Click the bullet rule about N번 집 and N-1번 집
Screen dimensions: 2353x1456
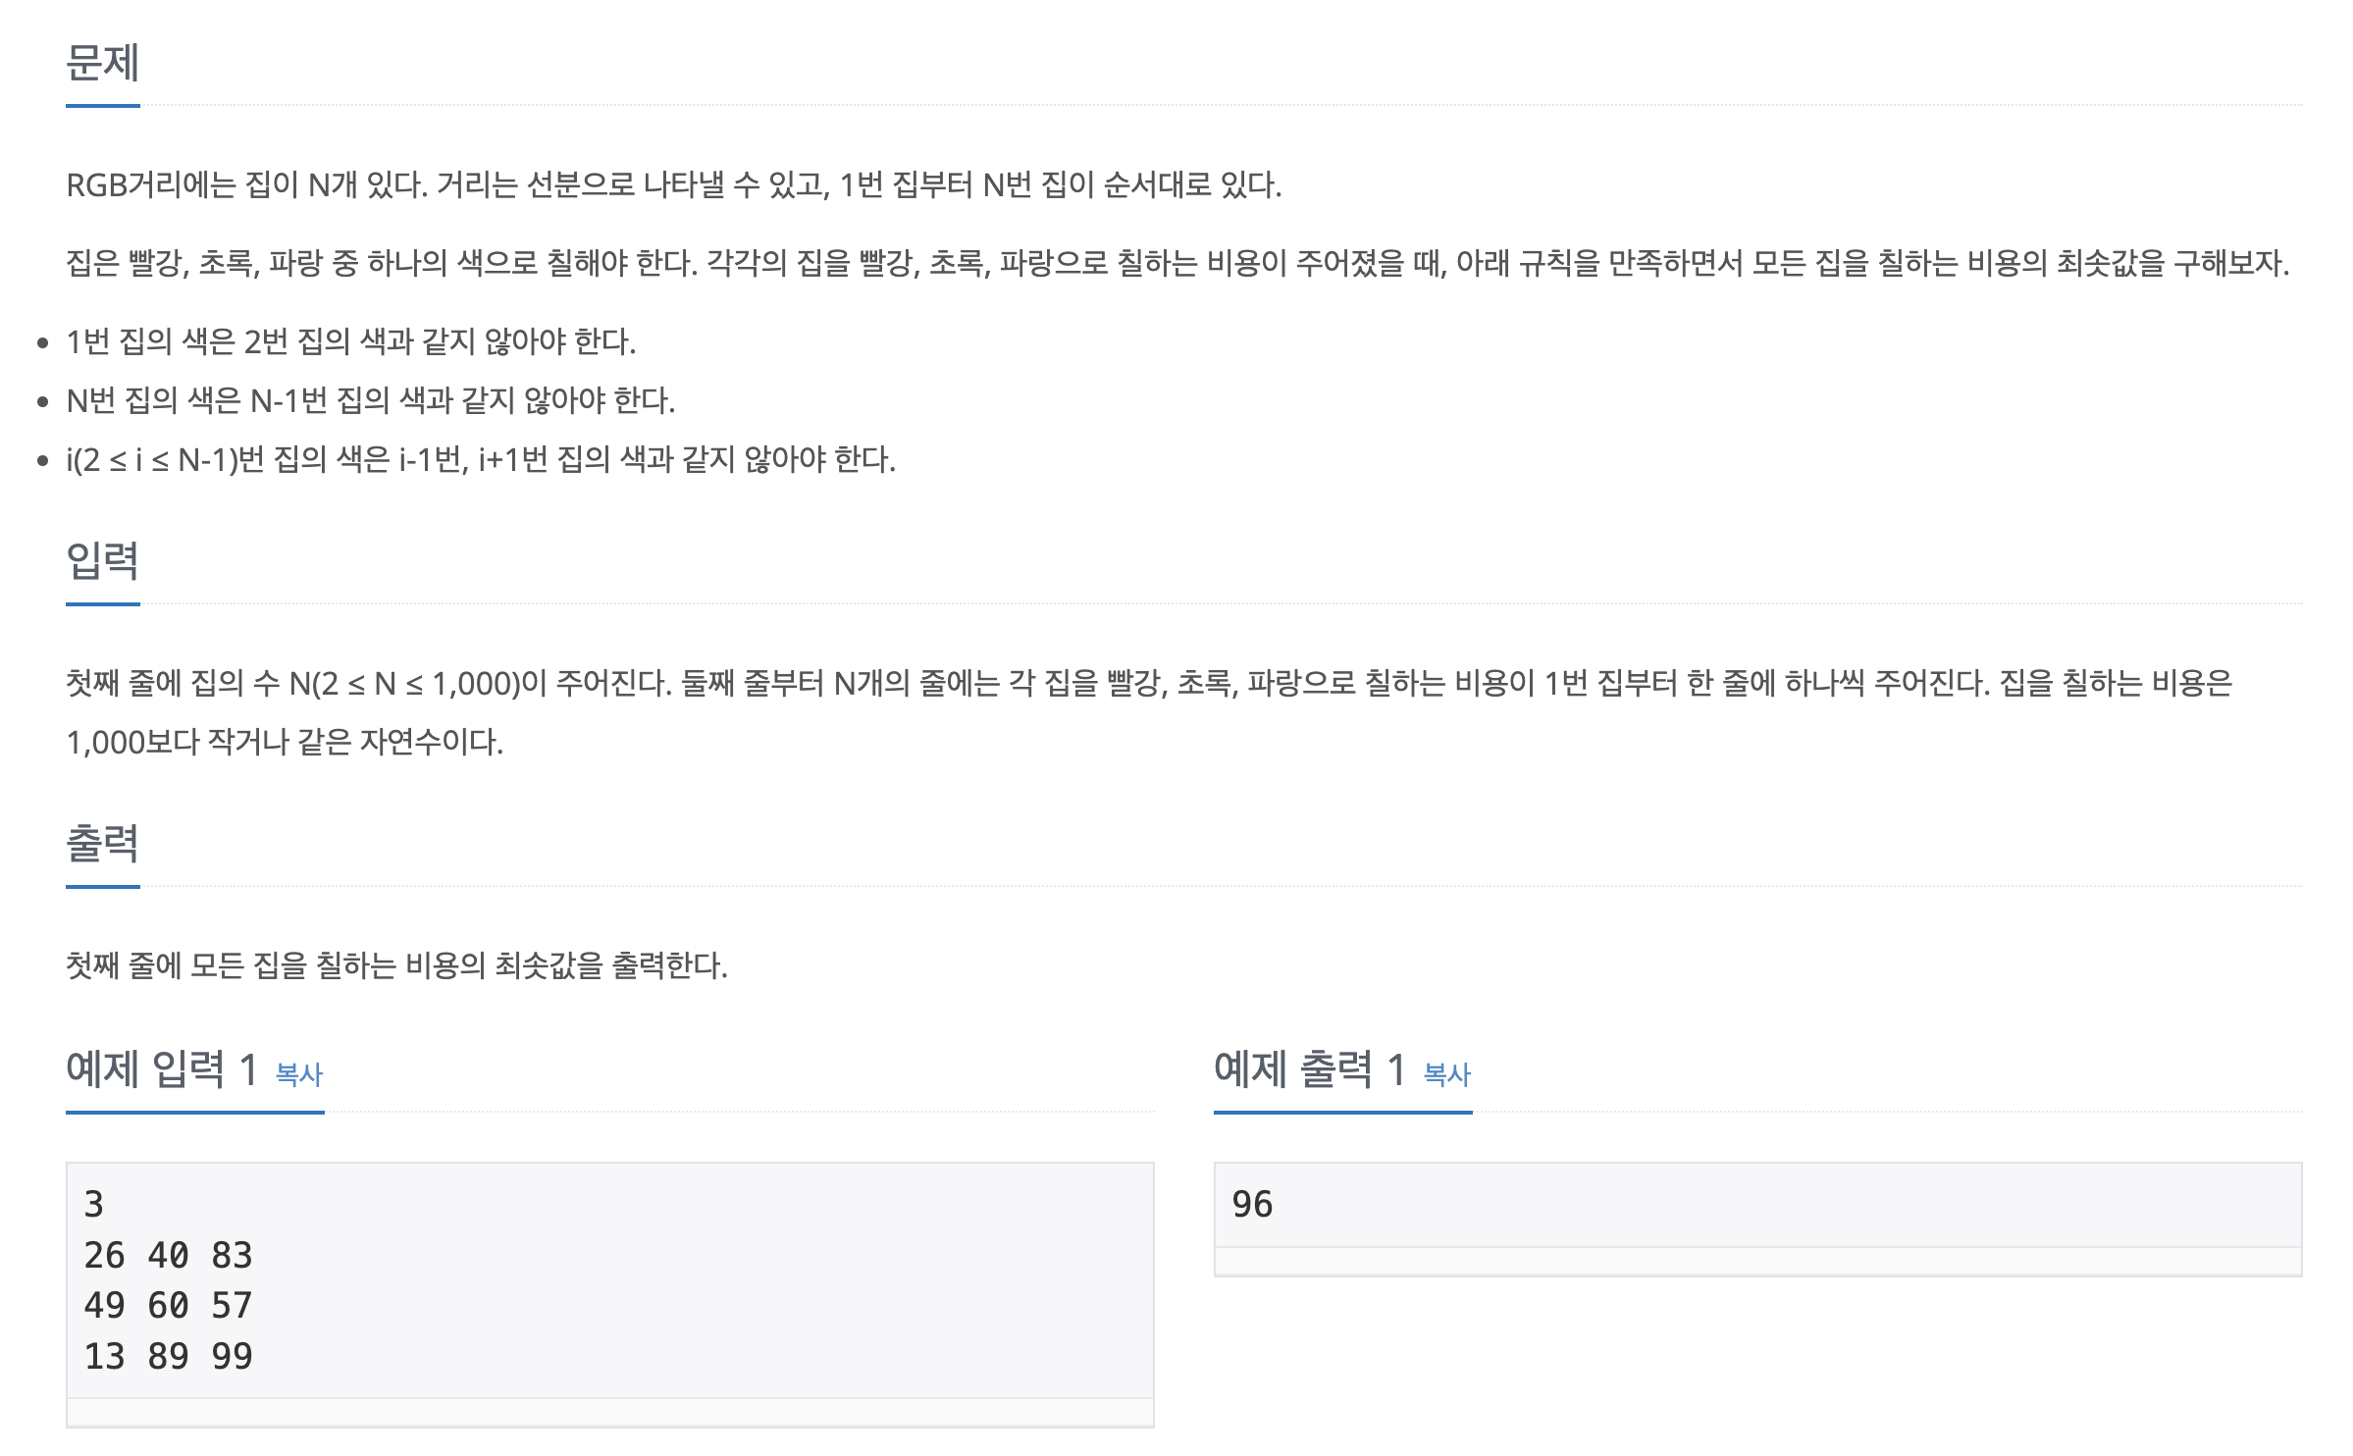tap(371, 400)
